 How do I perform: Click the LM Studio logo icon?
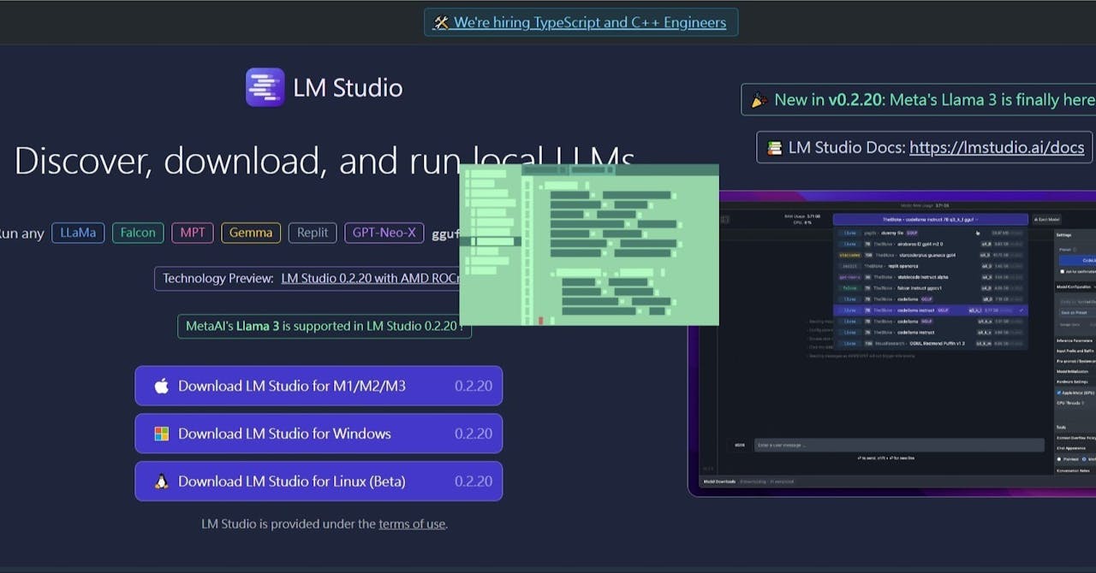[x=265, y=87]
